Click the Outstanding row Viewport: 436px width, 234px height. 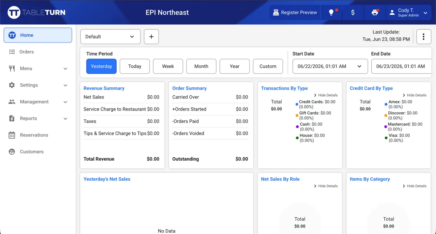pos(210,159)
